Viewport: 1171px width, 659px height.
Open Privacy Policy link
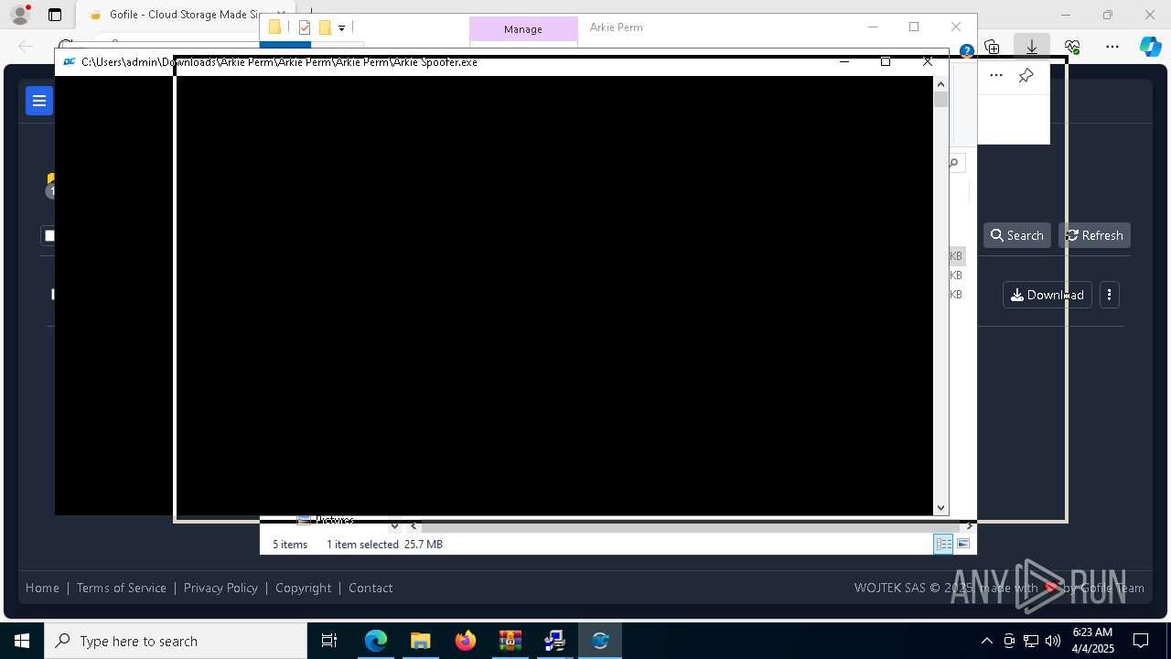[220, 588]
